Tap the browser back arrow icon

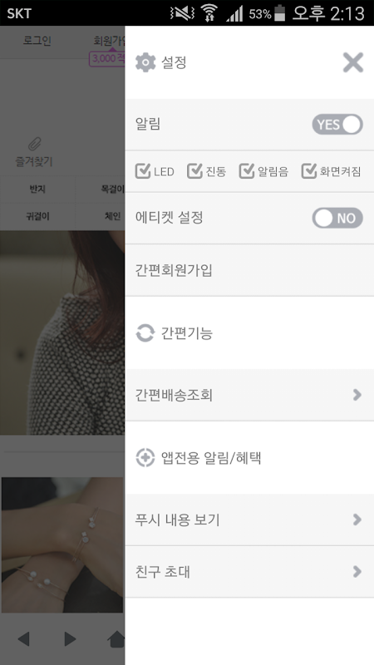(x=24, y=638)
